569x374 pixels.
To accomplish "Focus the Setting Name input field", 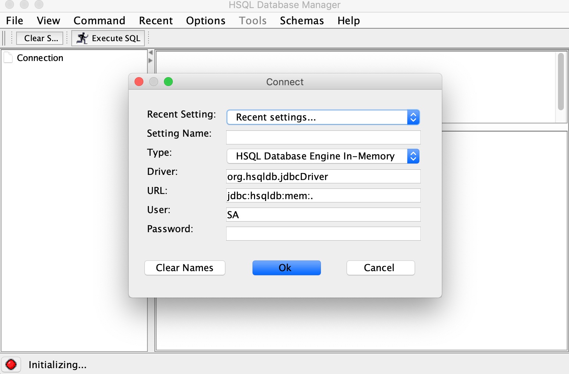I will coord(323,137).
